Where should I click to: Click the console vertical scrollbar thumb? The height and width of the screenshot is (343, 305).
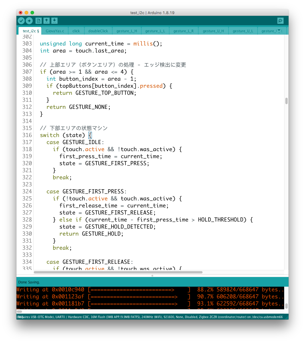[286, 306]
